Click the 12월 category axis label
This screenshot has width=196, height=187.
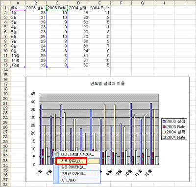tap(148, 172)
